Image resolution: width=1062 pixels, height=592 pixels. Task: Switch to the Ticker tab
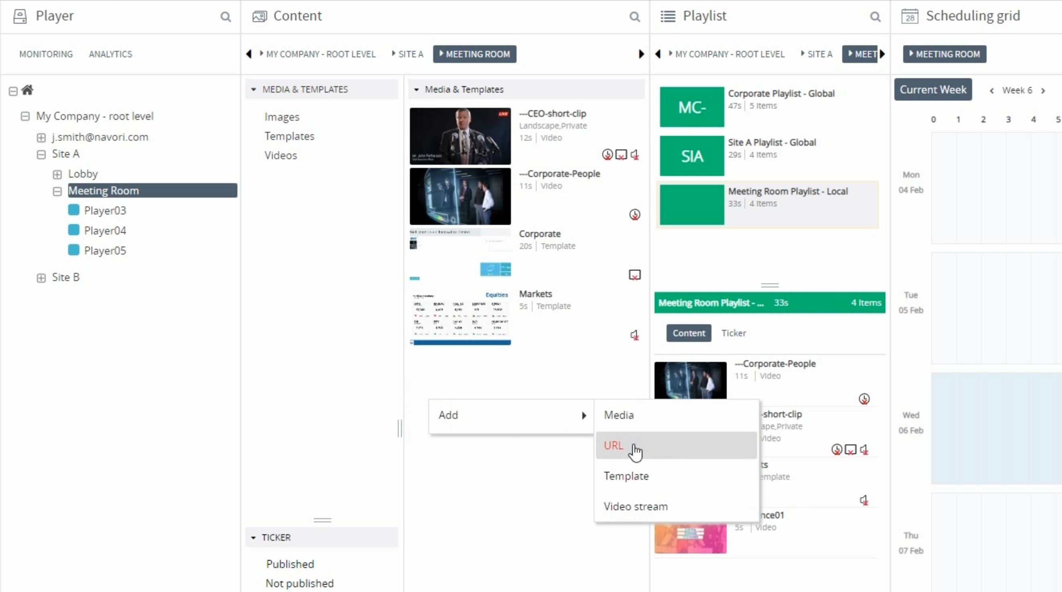point(734,333)
